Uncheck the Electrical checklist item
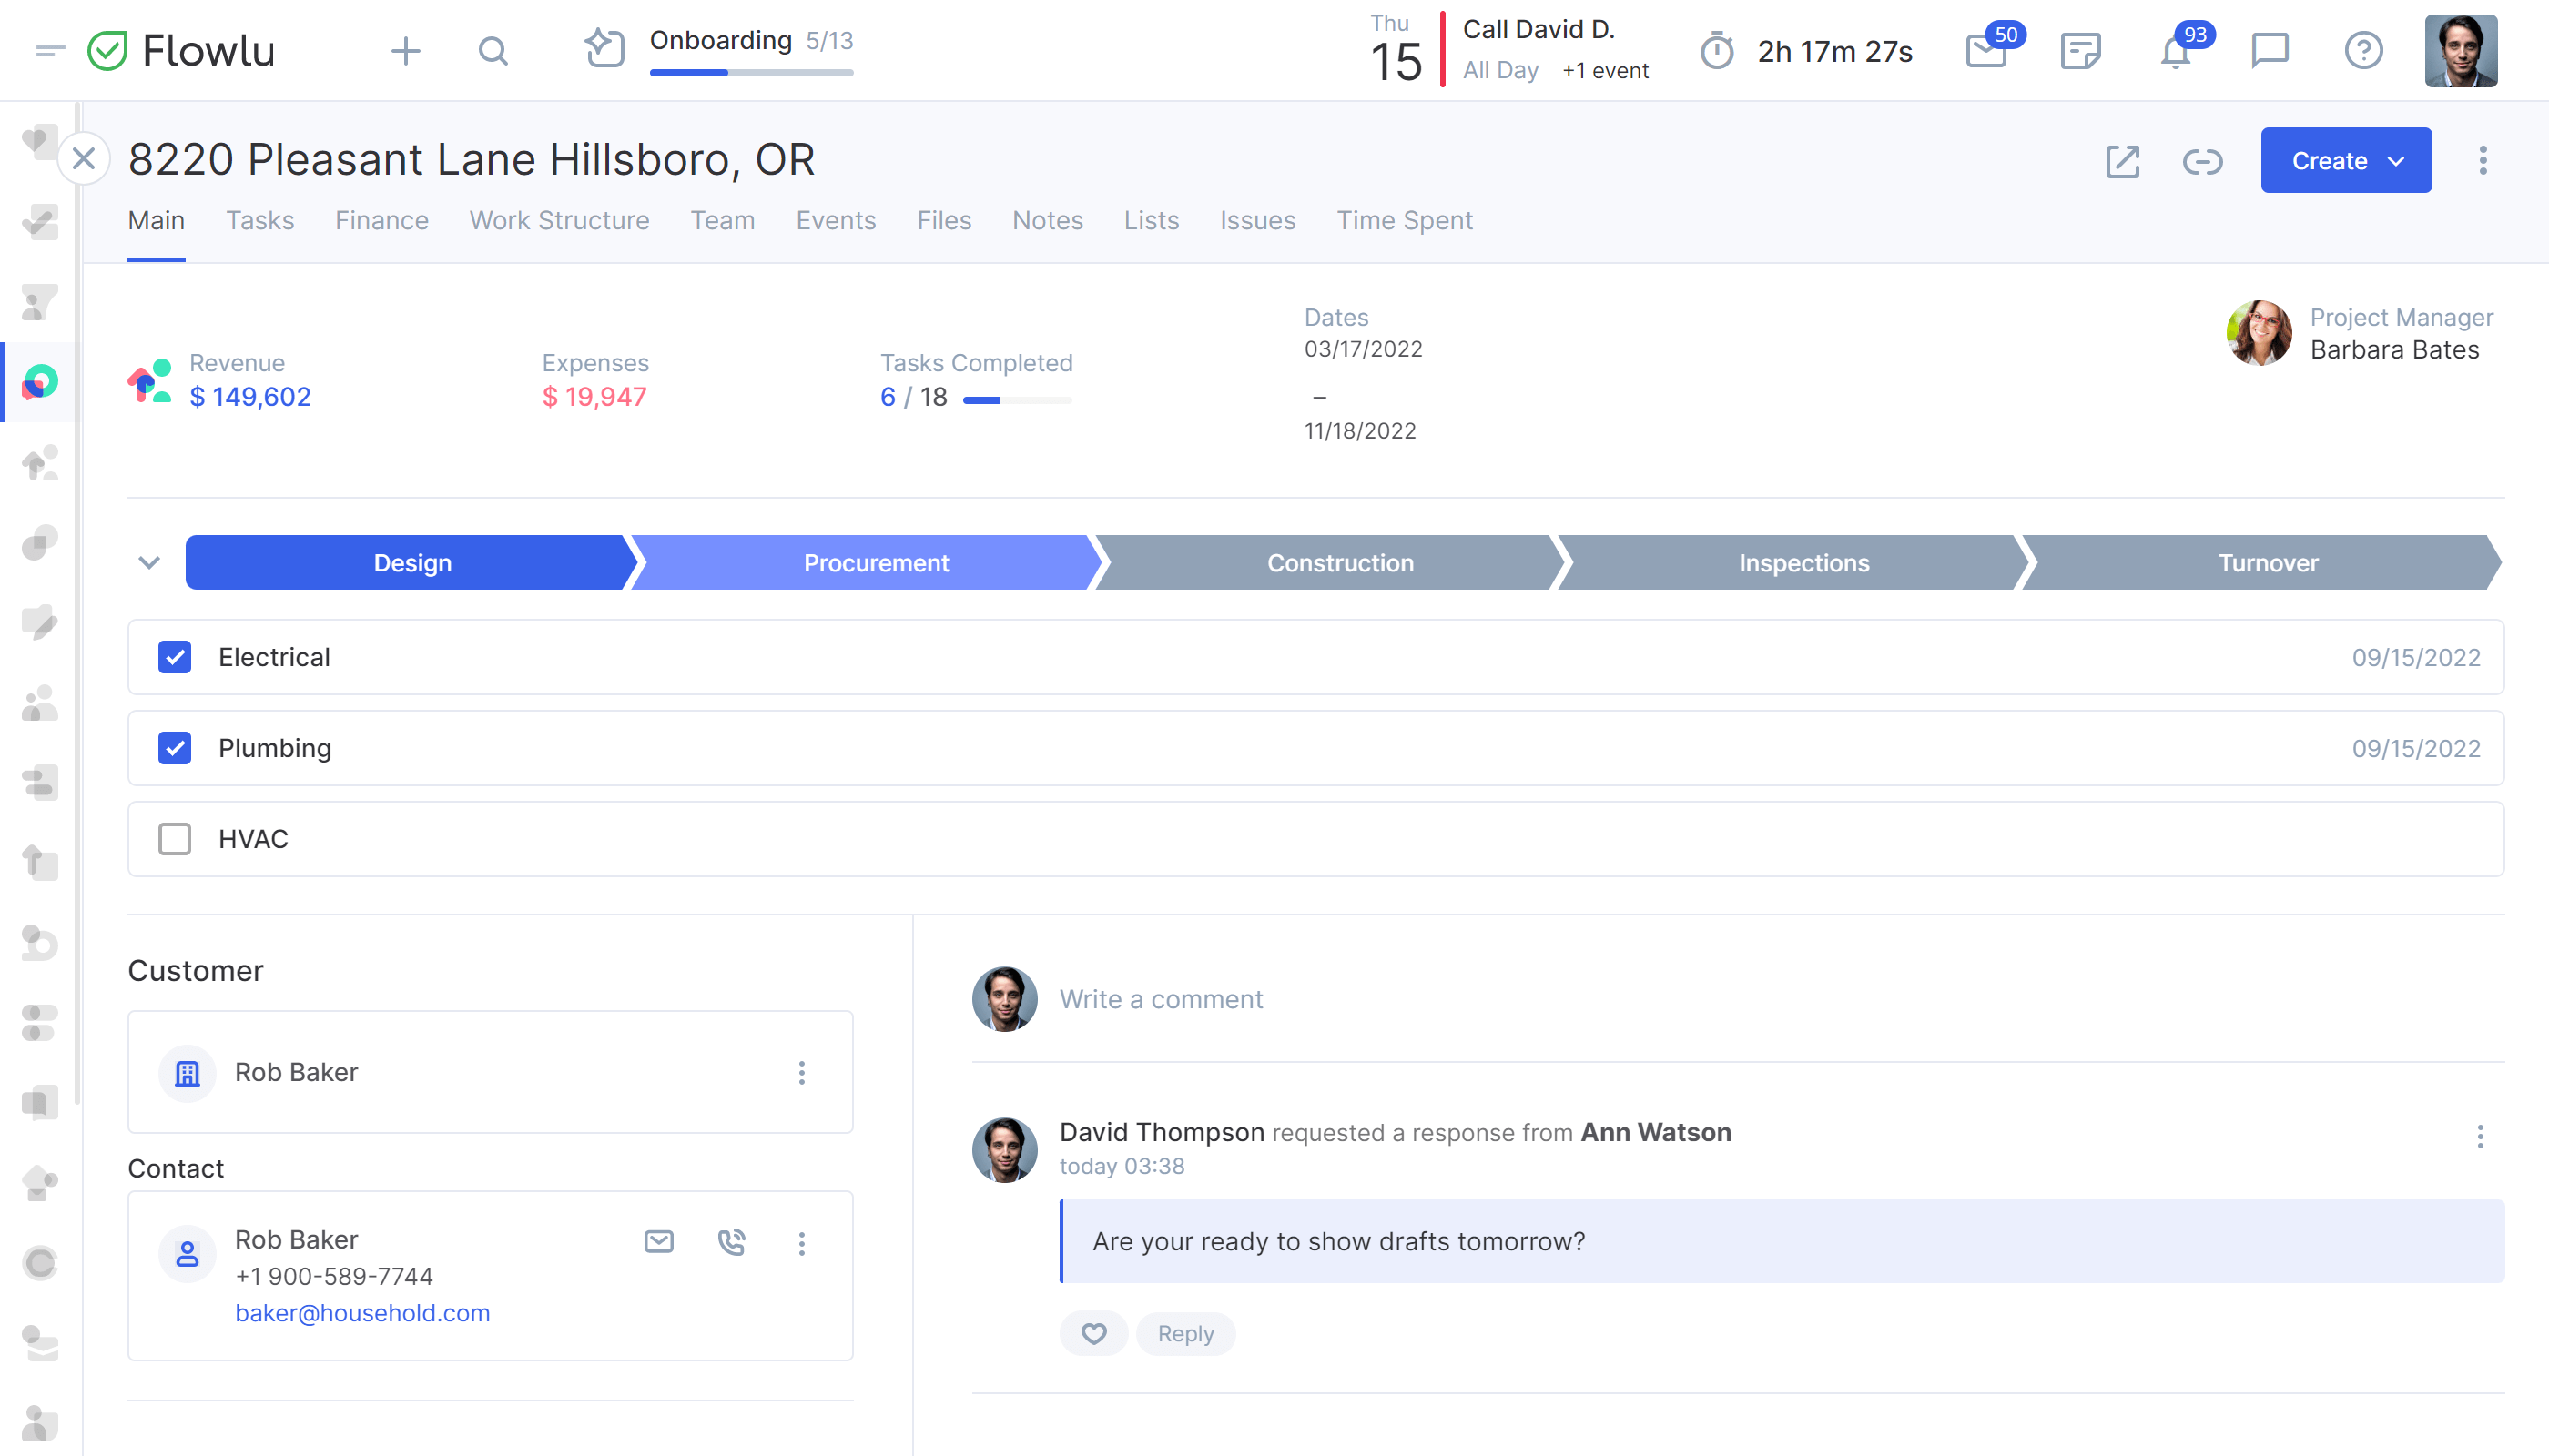This screenshot has height=1456, width=2549. (174, 657)
